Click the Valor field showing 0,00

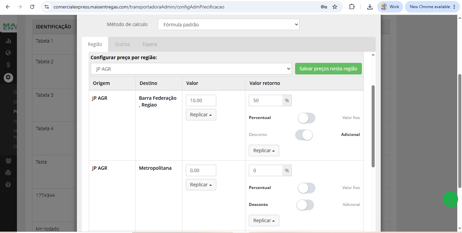pos(201,170)
